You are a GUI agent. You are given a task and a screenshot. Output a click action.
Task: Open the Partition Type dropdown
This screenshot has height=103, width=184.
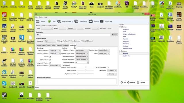(x=104, y=50)
